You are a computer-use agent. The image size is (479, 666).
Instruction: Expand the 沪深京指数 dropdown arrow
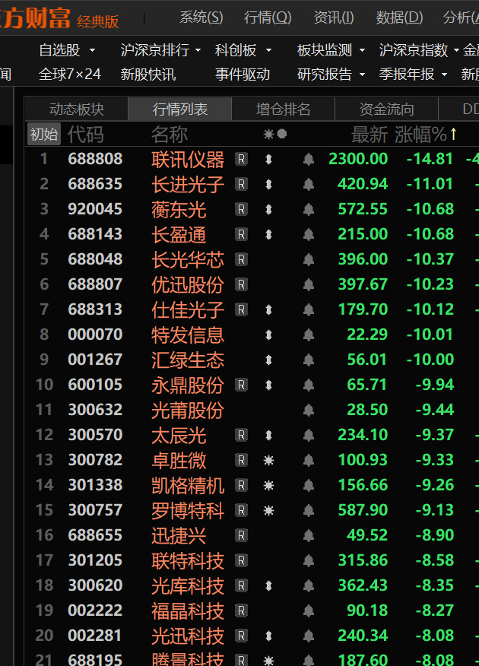click(x=456, y=50)
